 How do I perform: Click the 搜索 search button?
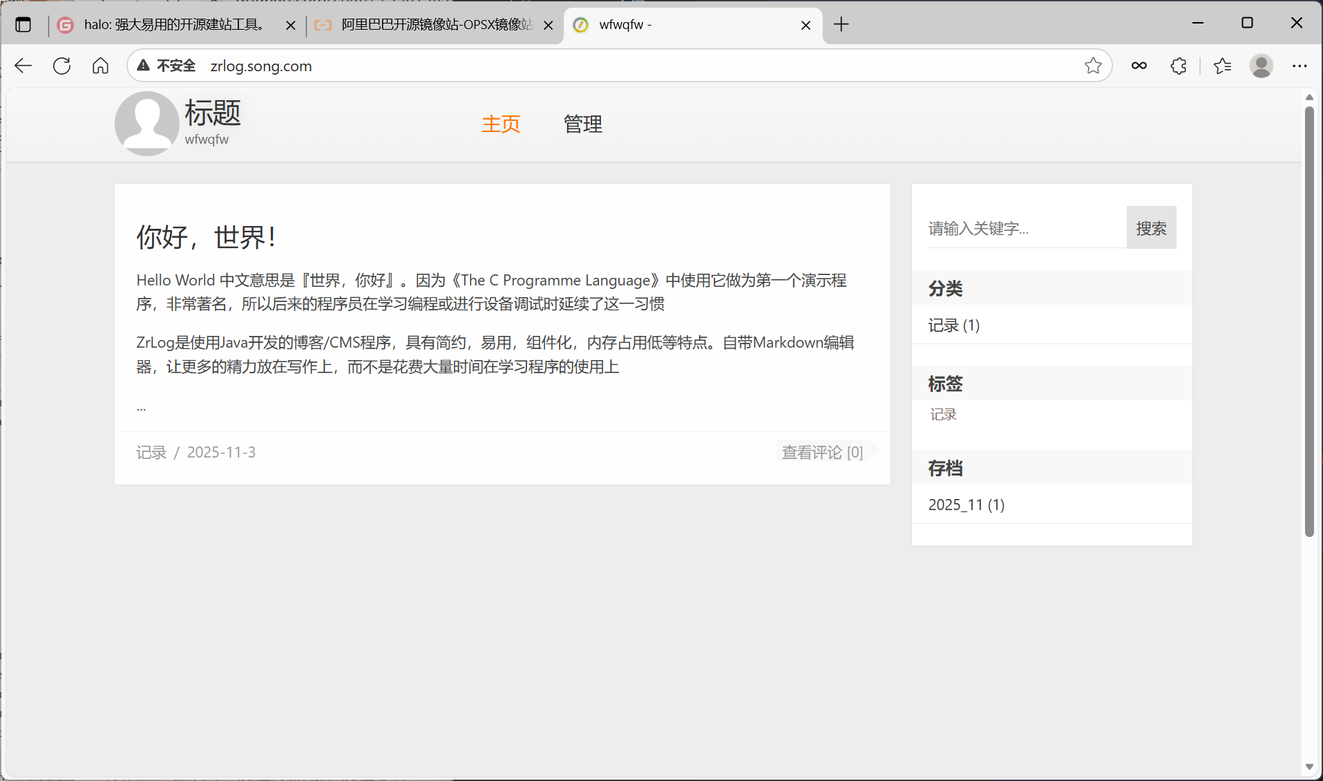pos(1152,228)
